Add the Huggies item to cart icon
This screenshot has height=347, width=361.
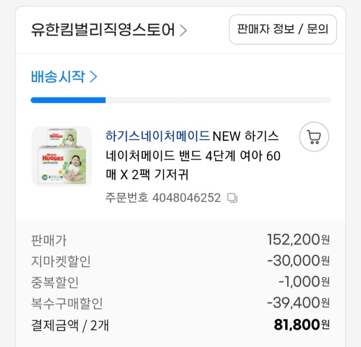pyautogui.click(x=314, y=137)
